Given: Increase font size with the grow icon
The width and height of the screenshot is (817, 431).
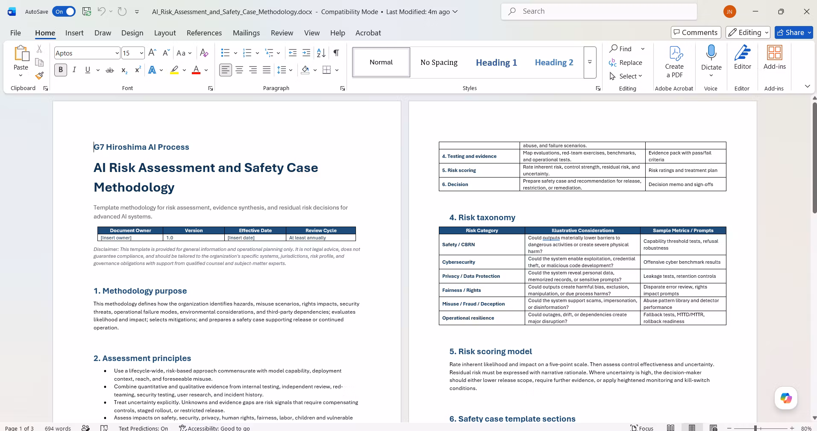Looking at the screenshot, I should 152,53.
